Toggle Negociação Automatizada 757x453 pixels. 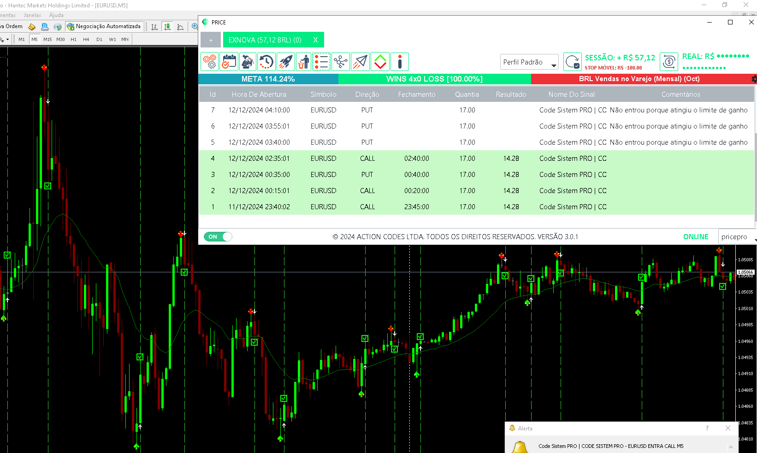[104, 26]
